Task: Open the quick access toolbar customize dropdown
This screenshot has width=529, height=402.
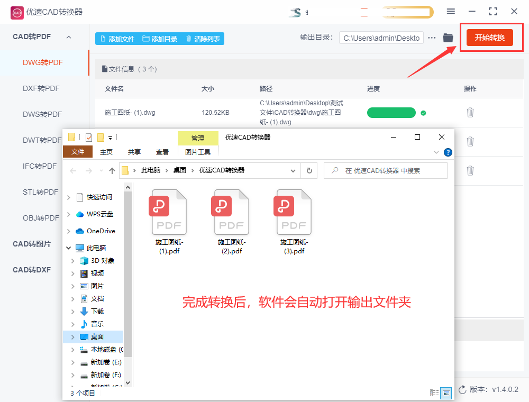Action: pyautogui.click(x=110, y=138)
